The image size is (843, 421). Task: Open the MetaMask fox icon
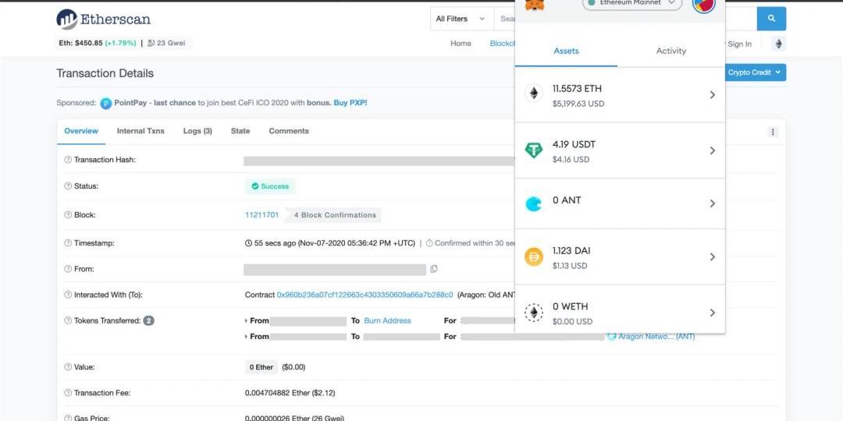tap(535, 5)
